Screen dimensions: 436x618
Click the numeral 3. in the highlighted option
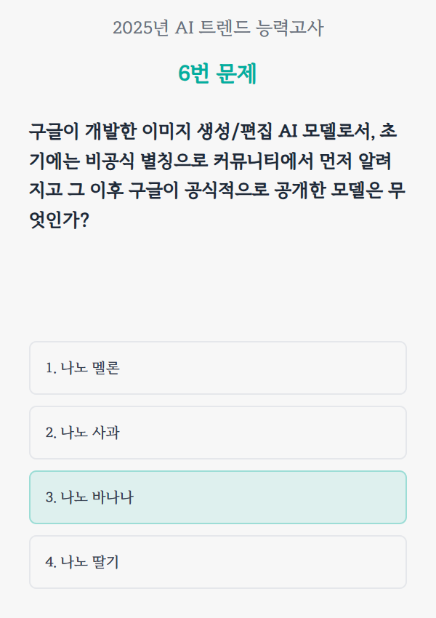pos(51,498)
